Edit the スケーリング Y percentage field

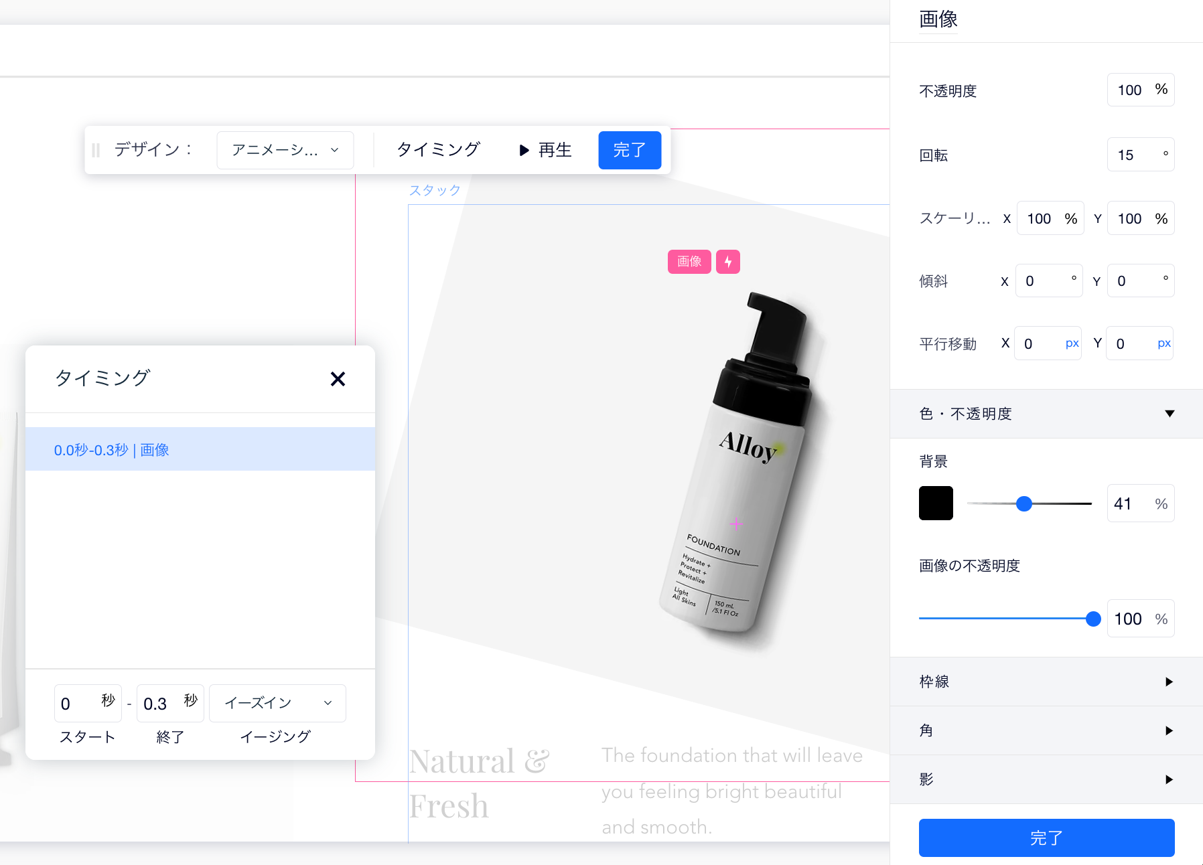pyautogui.click(x=1141, y=218)
